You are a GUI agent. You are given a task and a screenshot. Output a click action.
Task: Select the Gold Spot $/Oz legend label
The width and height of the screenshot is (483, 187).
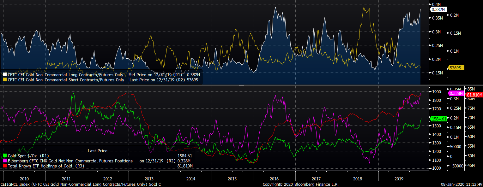pyautogui.click(x=23, y=156)
